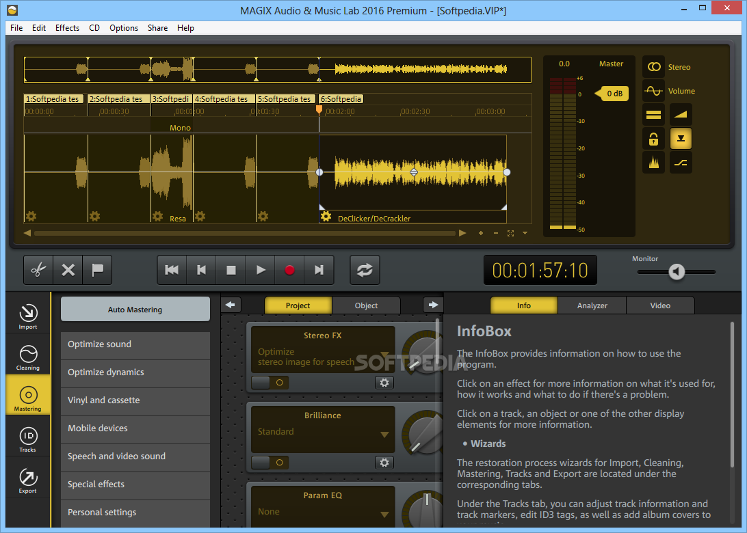This screenshot has width=747, height=533.
Task: Toggle the padlock lock icon
Action: pyautogui.click(x=654, y=139)
